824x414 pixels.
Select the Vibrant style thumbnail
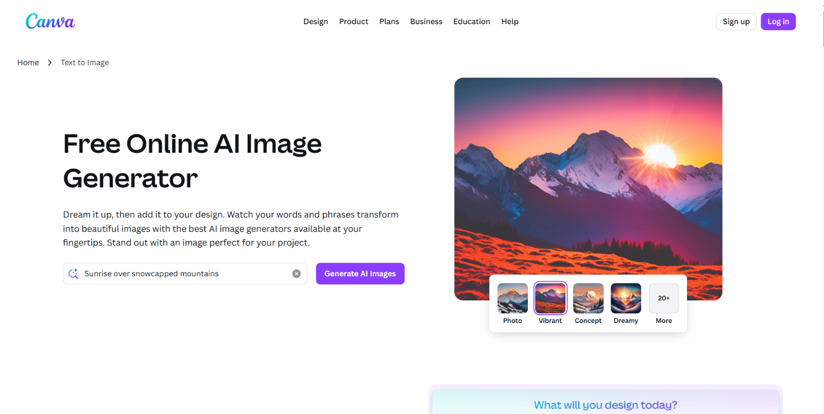[x=551, y=298]
